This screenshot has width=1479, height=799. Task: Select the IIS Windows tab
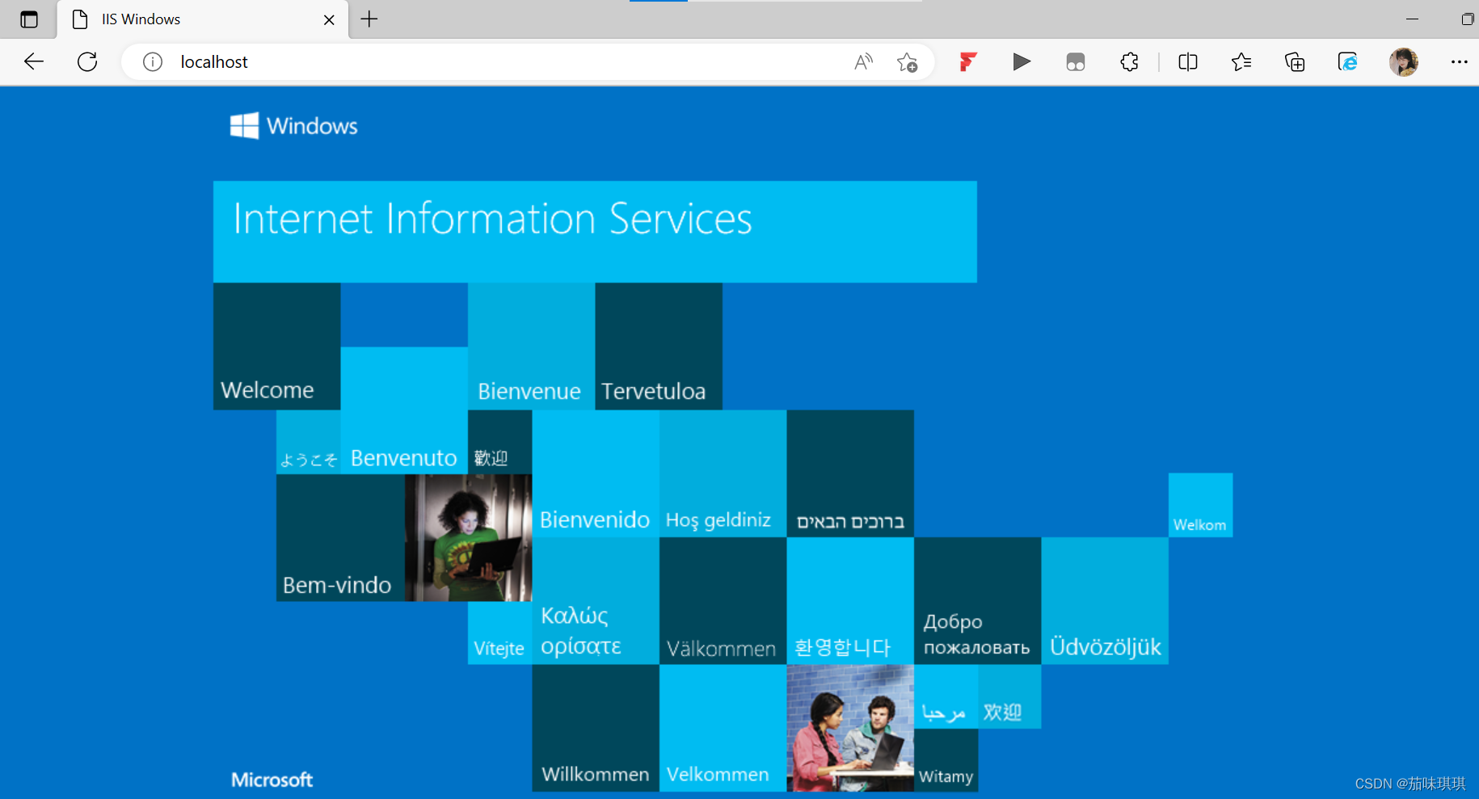click(203, 19)
